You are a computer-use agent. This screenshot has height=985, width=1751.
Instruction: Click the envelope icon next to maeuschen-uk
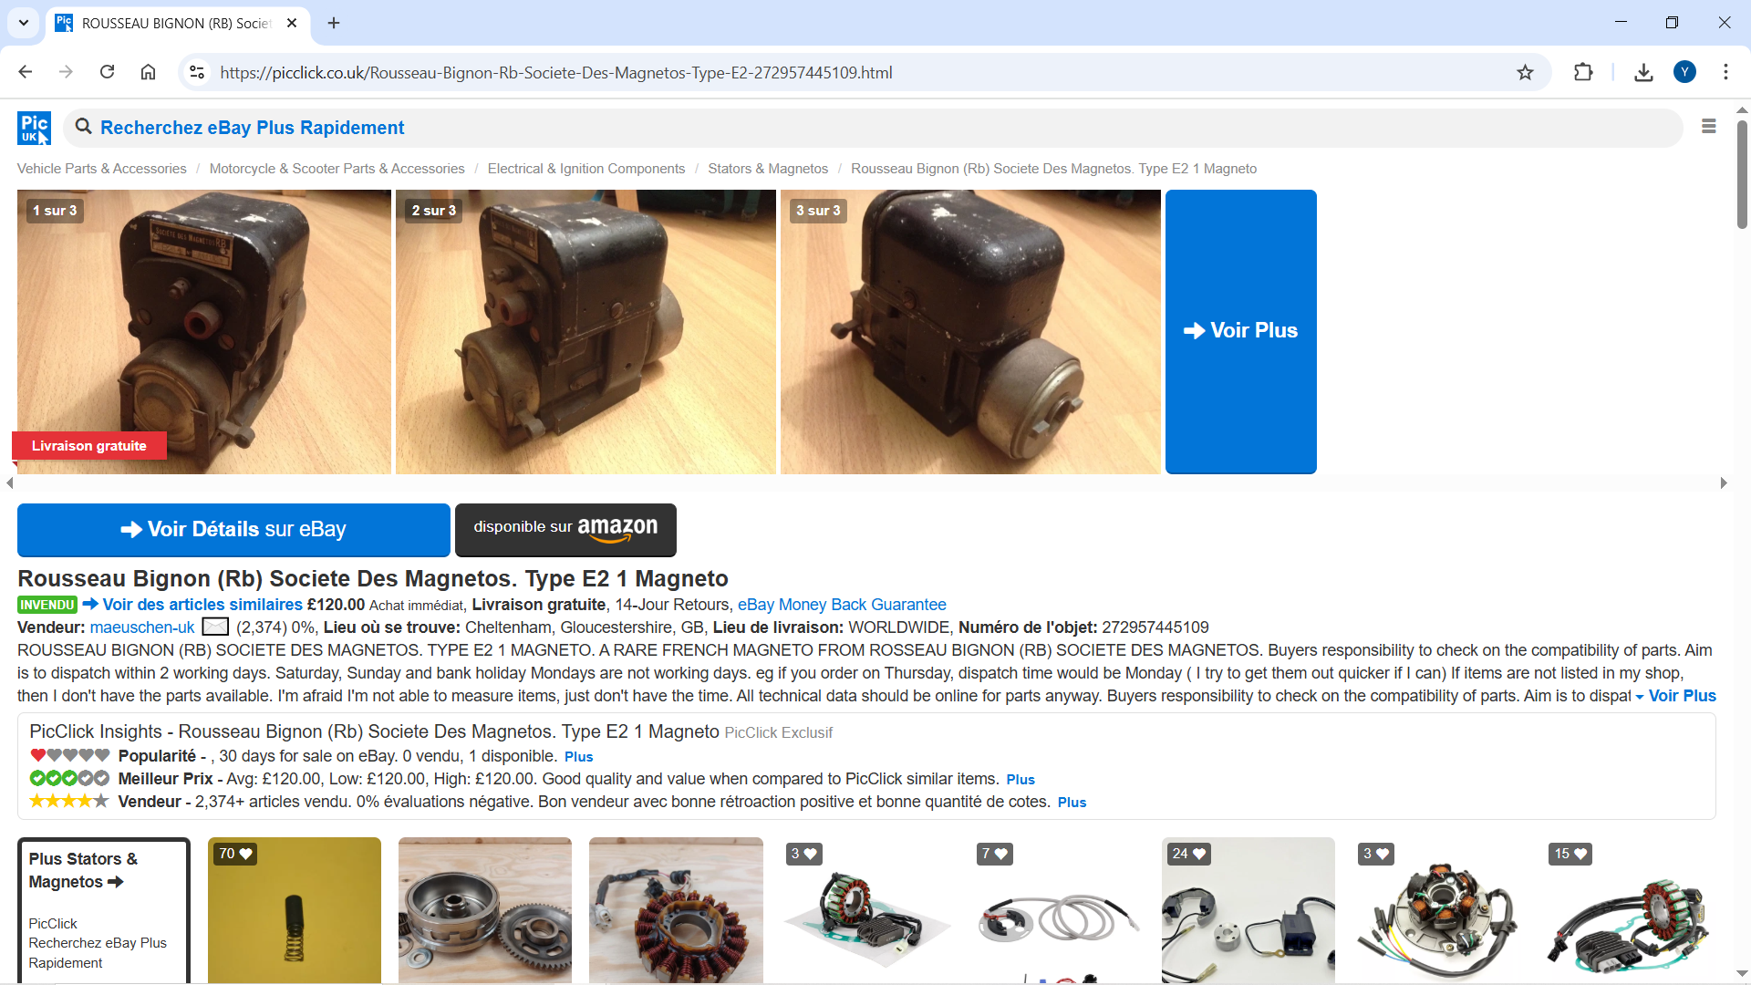point(215,627)
